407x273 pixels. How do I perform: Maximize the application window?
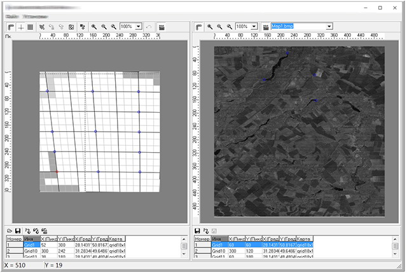pyautogui.click(x=380, y=8)
